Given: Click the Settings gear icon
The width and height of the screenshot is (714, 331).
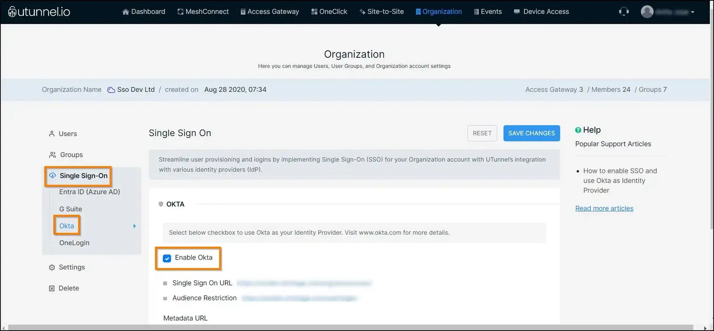Looking at the screenshot, I should coord(52,268).
